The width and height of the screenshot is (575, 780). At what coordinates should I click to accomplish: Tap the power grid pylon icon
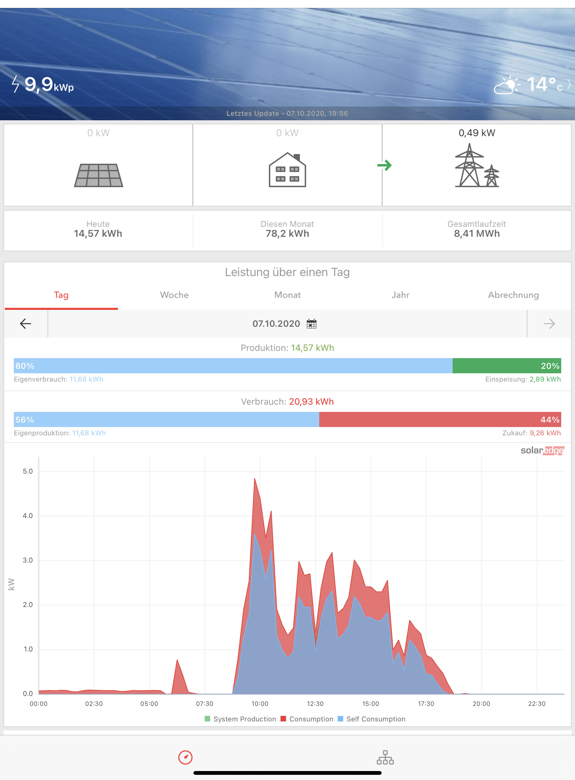click(x=476, y=166)
